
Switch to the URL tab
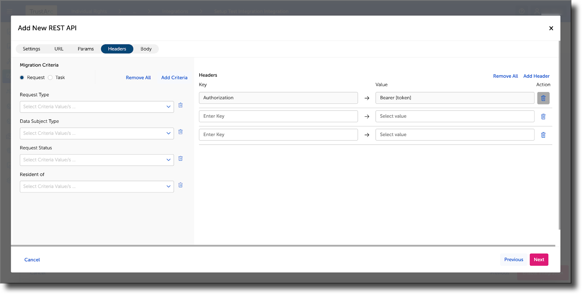(x=59, y=49)
